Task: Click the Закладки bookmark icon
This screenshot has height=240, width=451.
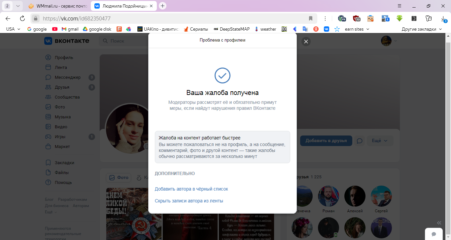Action: point(48,163)
